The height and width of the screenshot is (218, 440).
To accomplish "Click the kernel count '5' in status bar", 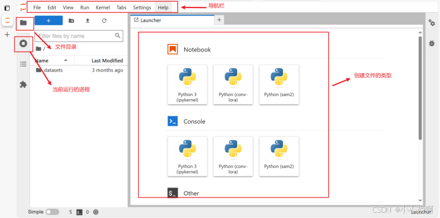I will coord(71,212).
